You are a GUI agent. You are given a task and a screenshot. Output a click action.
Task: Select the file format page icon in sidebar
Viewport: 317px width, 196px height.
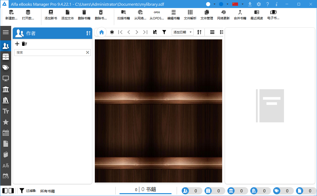6,144
